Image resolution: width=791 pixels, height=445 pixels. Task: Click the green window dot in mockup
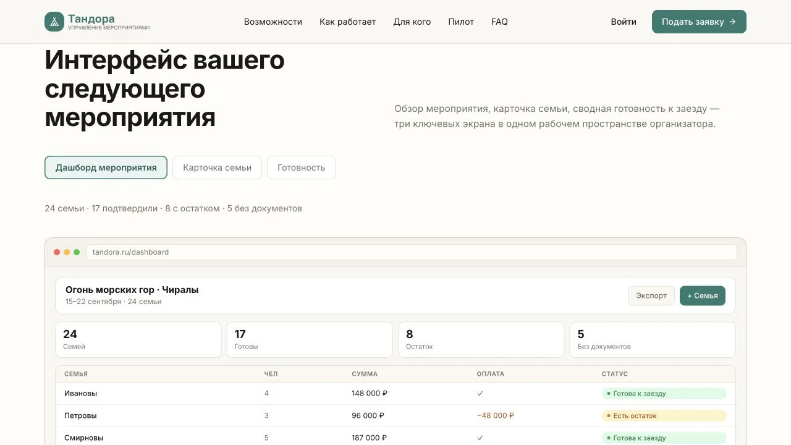pyautogui.click(x=77, y=252)
